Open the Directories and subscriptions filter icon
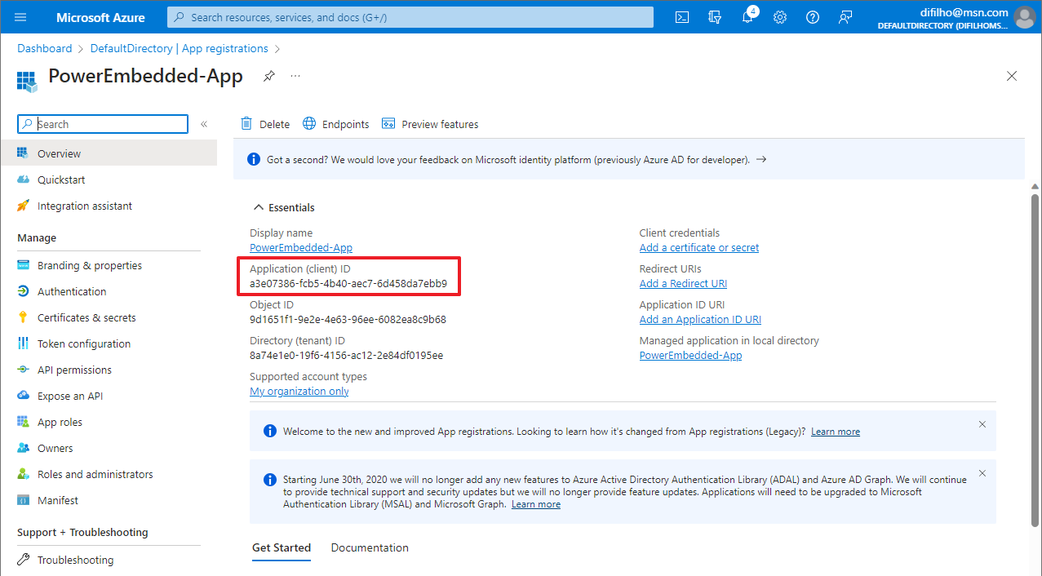 [x=715, y=17]
